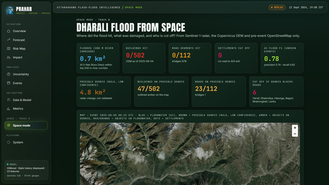Screen dimensions: 329x185
Task: Click the 0.78 AI flood F1 value
Action: [271, 58]
